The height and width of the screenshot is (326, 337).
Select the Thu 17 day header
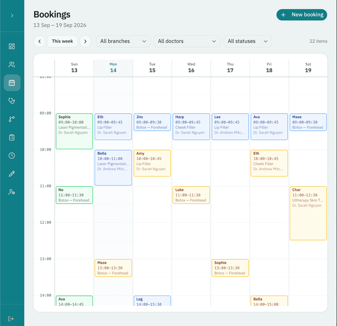click(x=230, y=68)
